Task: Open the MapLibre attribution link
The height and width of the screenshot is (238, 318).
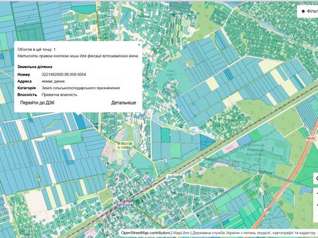Action: (181, 233)
